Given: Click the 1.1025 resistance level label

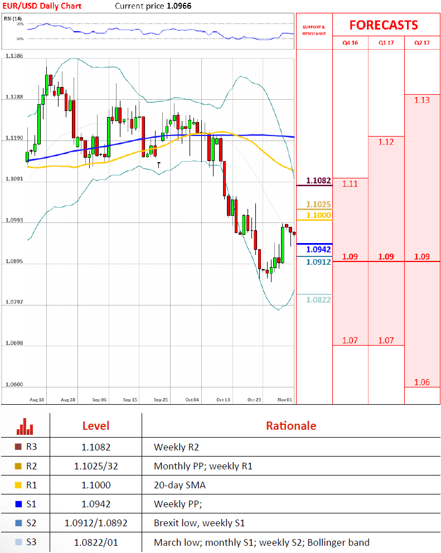Looking at the screenshot, I should 318,205.
